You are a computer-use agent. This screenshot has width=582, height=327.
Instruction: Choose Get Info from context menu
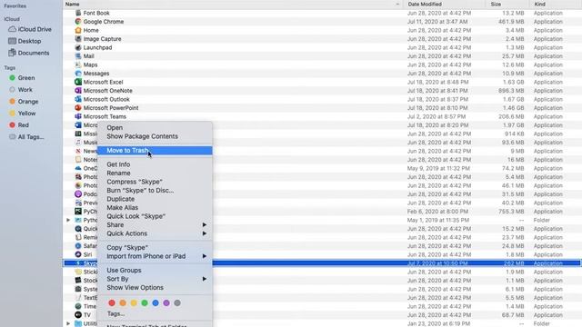click(x=155, y=164)
